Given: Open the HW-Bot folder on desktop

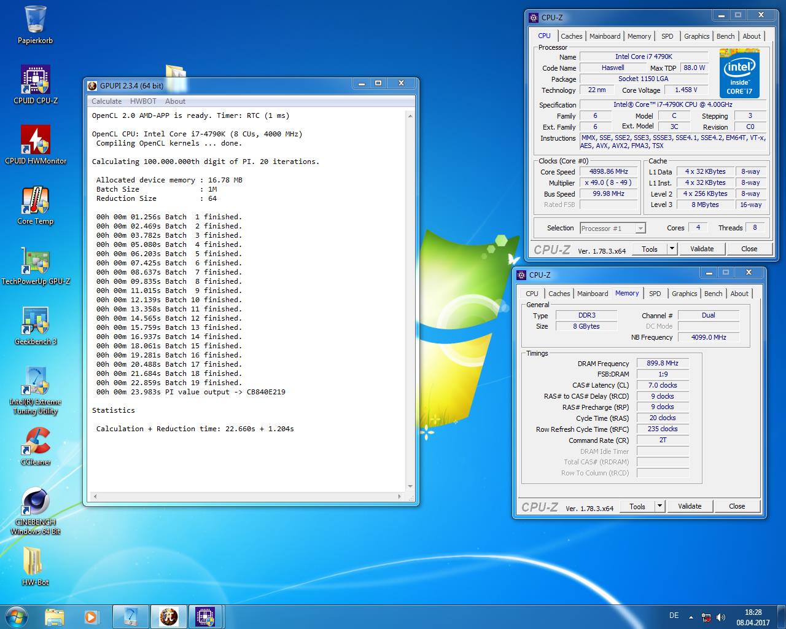Looking at the screenshot, I should (x=35, y=566).
